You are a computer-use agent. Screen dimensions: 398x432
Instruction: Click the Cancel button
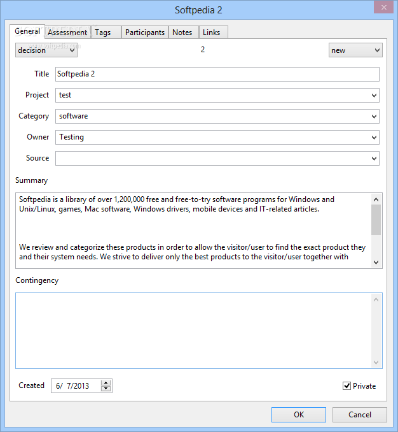pos(360,415)
